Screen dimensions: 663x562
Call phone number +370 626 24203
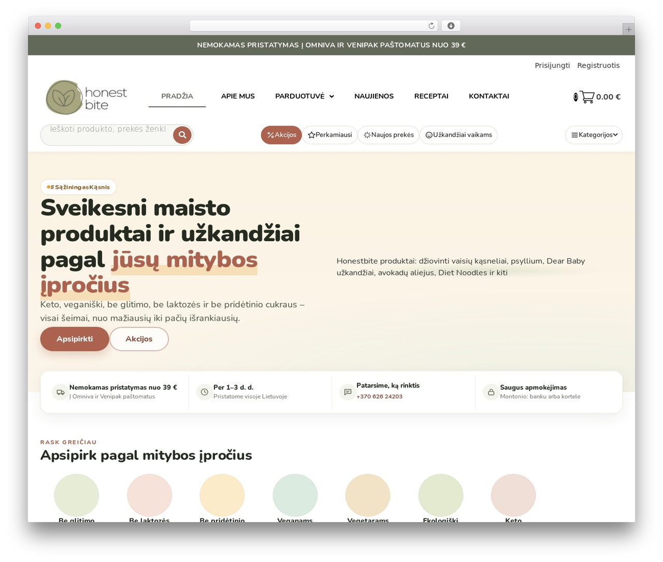pos(380,397)
